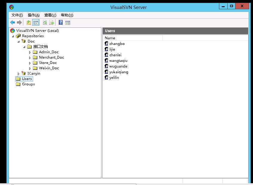Expand the Merchant_Doc folder
This screenshot has width=253, height=185.
(x=30, y=58)
